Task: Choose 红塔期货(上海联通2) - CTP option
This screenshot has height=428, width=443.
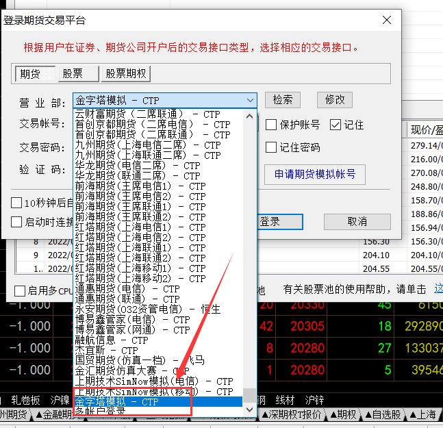Action: pyautogui.click(x=157, y=258)
